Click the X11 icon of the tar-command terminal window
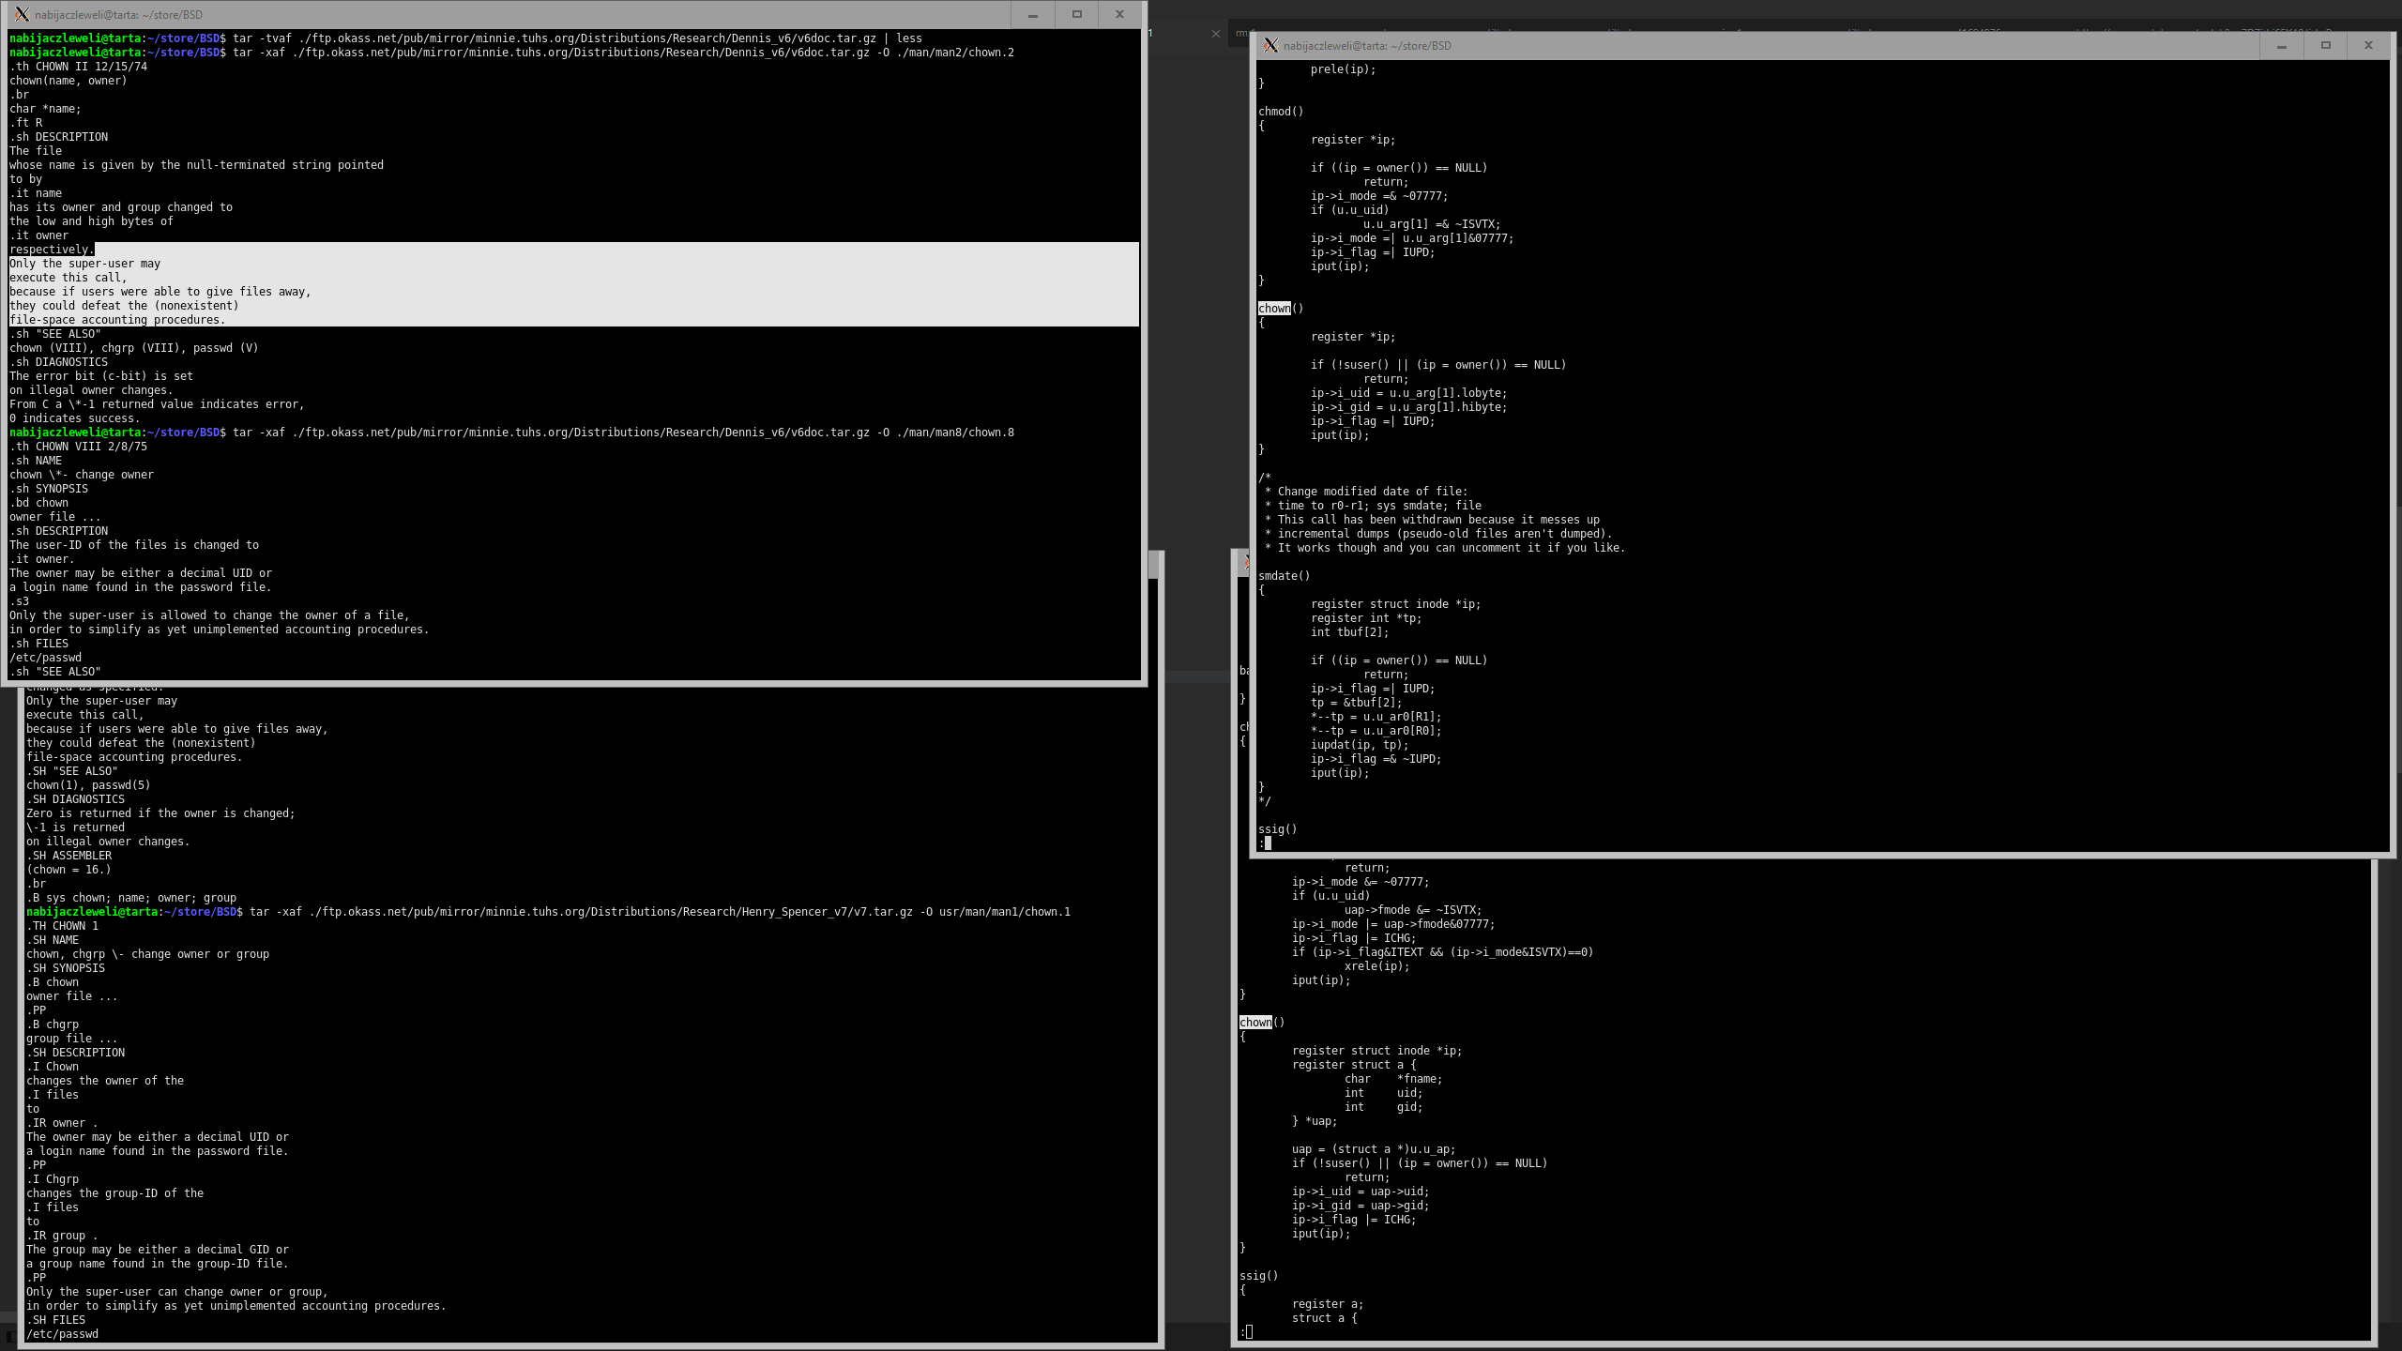The height and width of the screenshot is (1351, 2402). click(x=22, y=14)
